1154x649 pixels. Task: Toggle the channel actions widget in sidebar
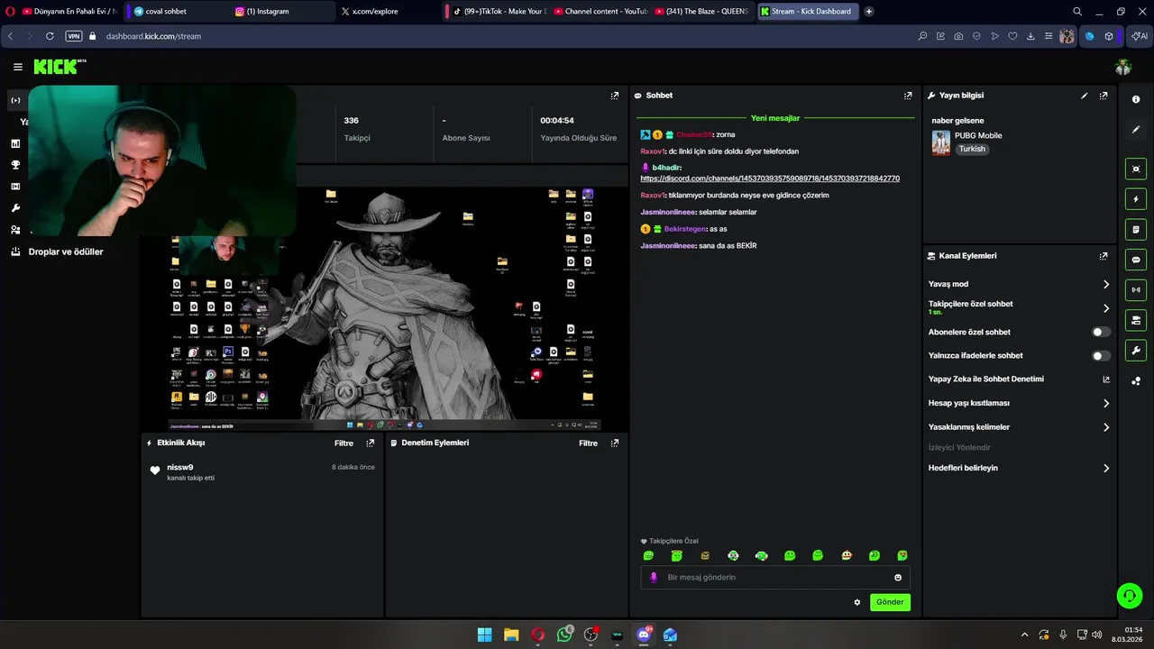point(1136,320)
